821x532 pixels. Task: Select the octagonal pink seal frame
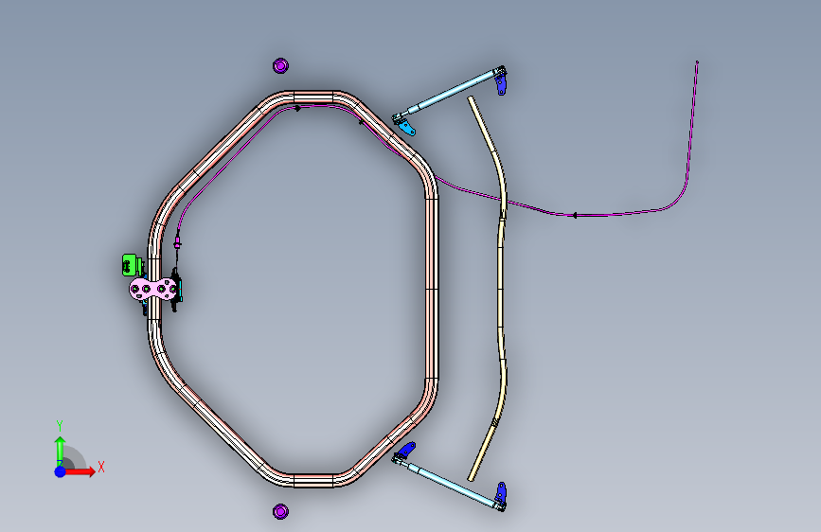[x=431, y=288]
